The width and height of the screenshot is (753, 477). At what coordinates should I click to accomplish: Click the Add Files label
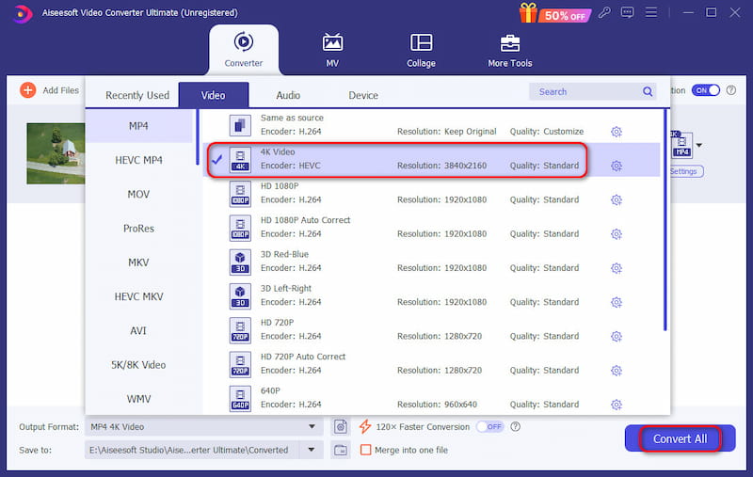(x=60, y=90)
